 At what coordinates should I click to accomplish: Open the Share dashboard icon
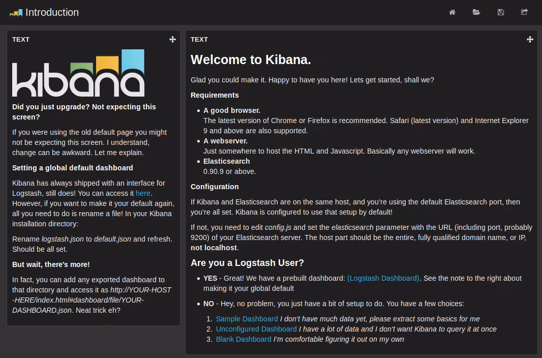pyautogui.click(x=524, y=12)
